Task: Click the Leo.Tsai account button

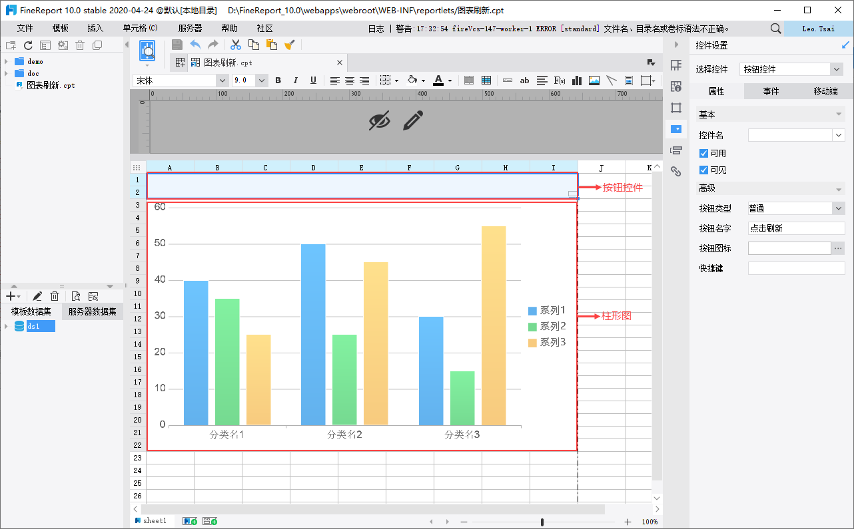Action: point(819,29)
